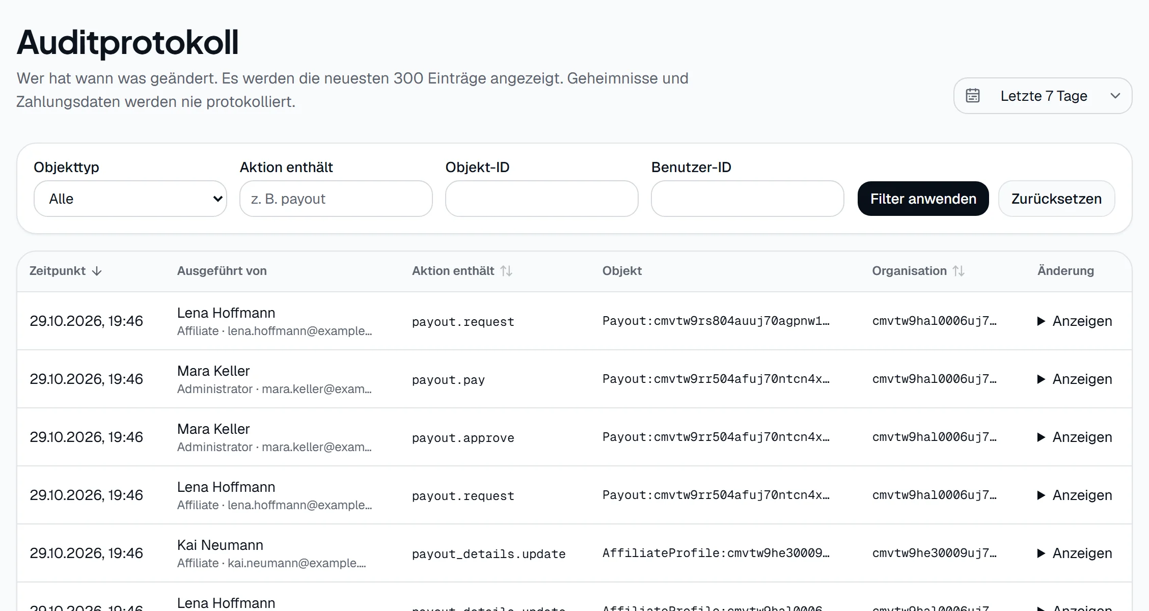Sort by Aktion enthält column arrows
This screenshot has height=611, width=1149.
[x=506, y=271]
